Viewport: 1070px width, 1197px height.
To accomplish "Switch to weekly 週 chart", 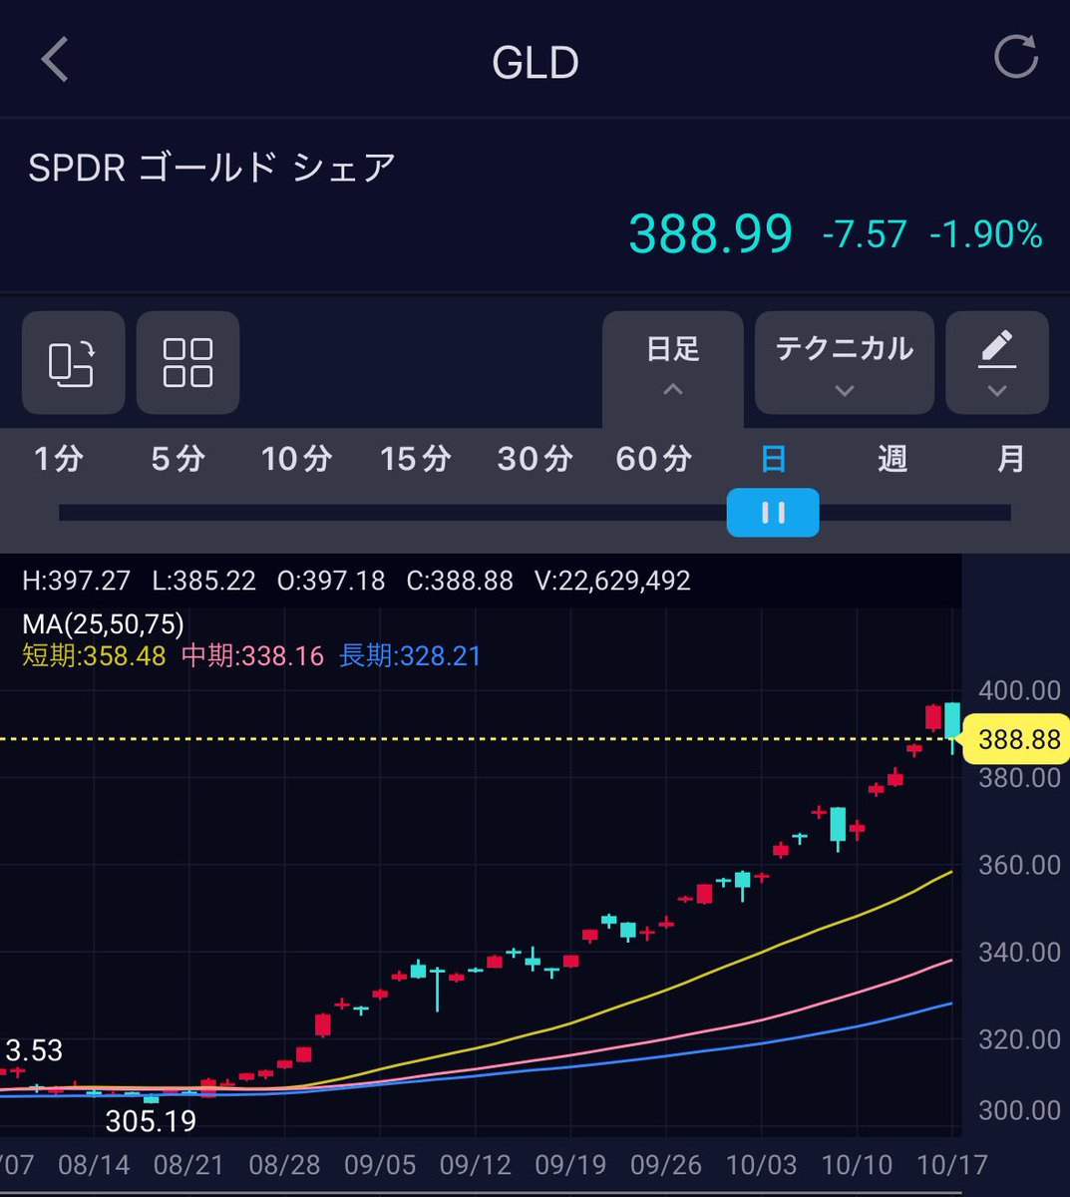I will [892, 459].
